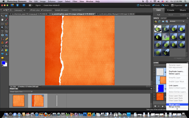
Task: Choose Merge Visible from context menu
Action: (x=177, y=107)
